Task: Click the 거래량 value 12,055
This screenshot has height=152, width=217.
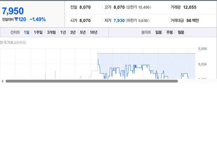Action: tap(190, 7)
